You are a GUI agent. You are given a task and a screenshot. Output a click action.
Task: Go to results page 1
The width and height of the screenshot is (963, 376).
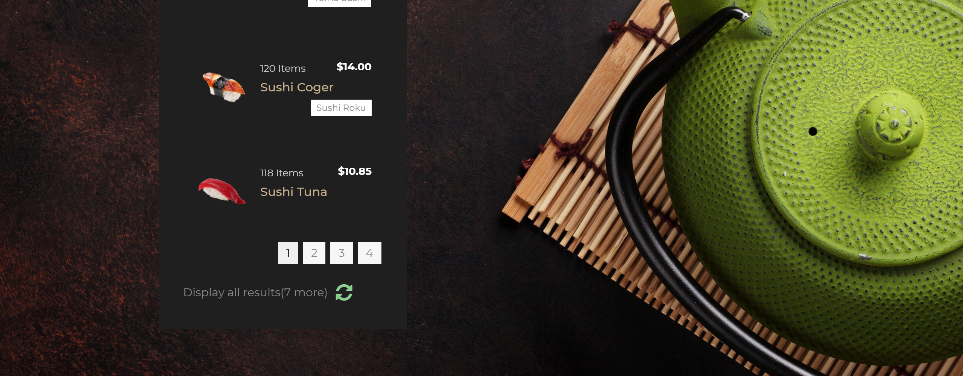(x=288, y=253)
